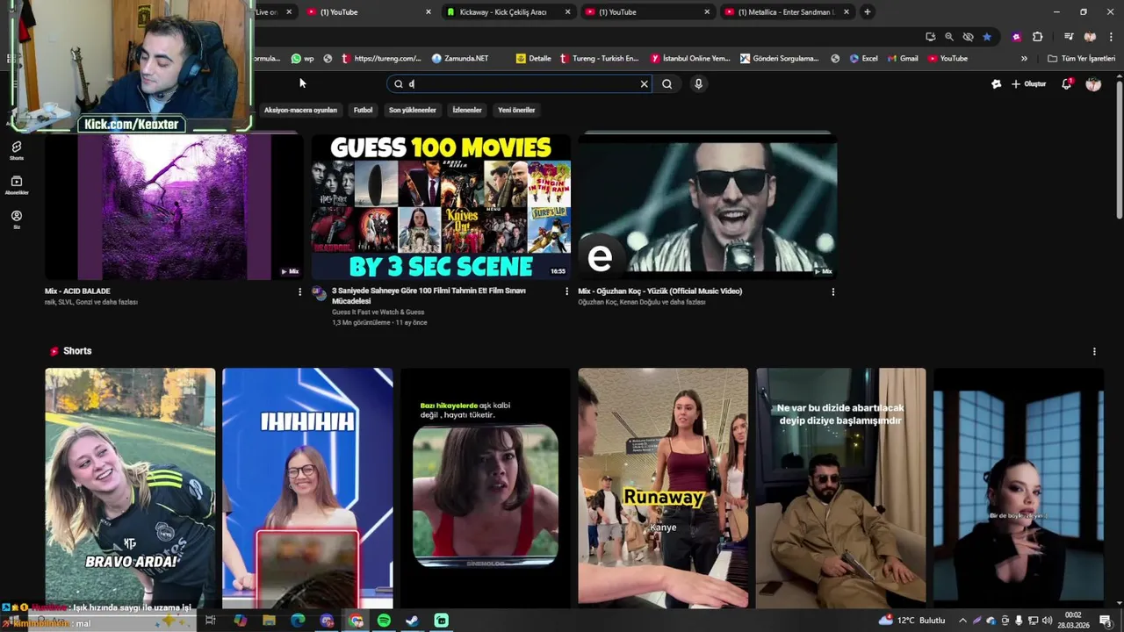Show hidden system tray icons
This screenshot has height=632, width=1124.
click(x=962, y=621)
